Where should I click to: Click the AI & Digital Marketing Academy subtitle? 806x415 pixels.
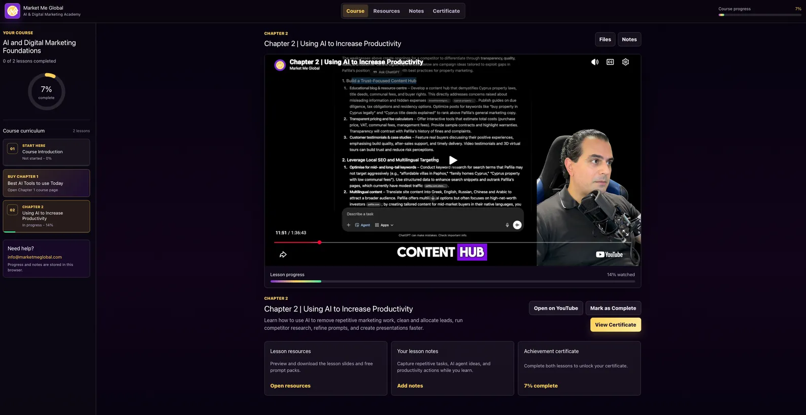52,15
